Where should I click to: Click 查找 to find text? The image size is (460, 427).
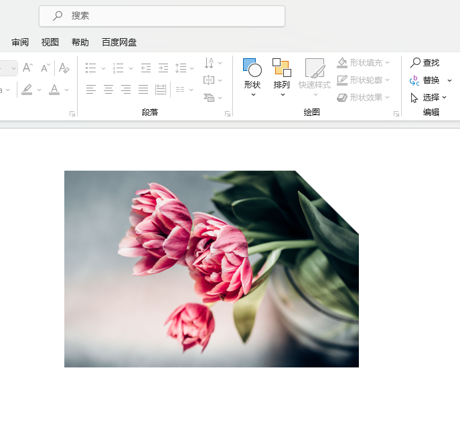425,62
